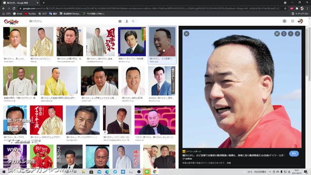Open the taskbar weather widget
Image resolution: width=311 pixels, height=175 pixels.
tap(255, 172)
